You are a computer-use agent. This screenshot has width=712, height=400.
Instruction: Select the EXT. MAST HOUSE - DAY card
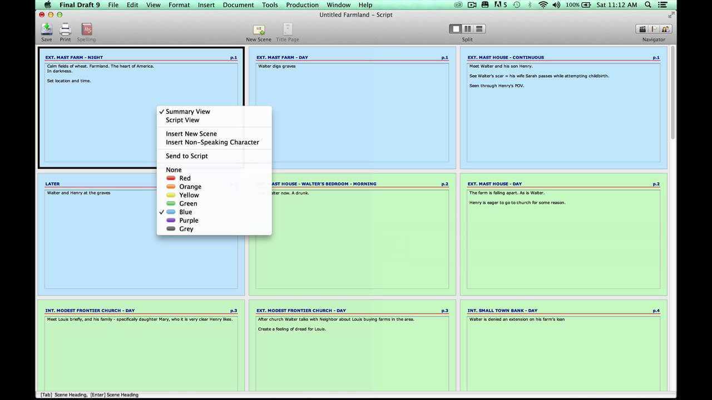[x=563, y=234]
